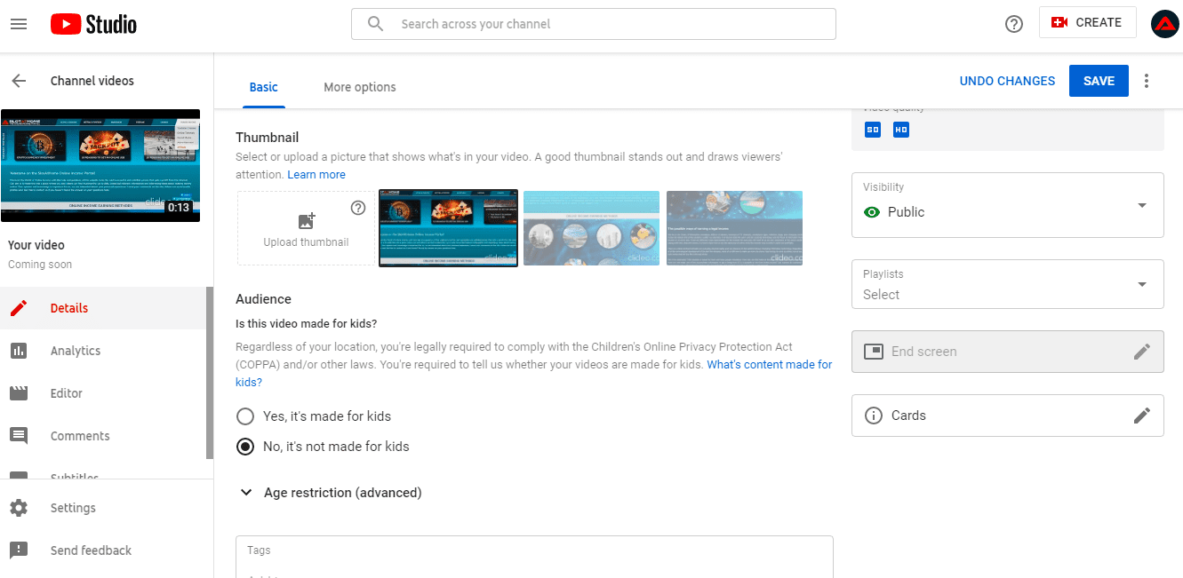The height and width of the screenshot is (578, 1183).
Task: Open Analytics from the sidebar
Action: coord(76,351)
